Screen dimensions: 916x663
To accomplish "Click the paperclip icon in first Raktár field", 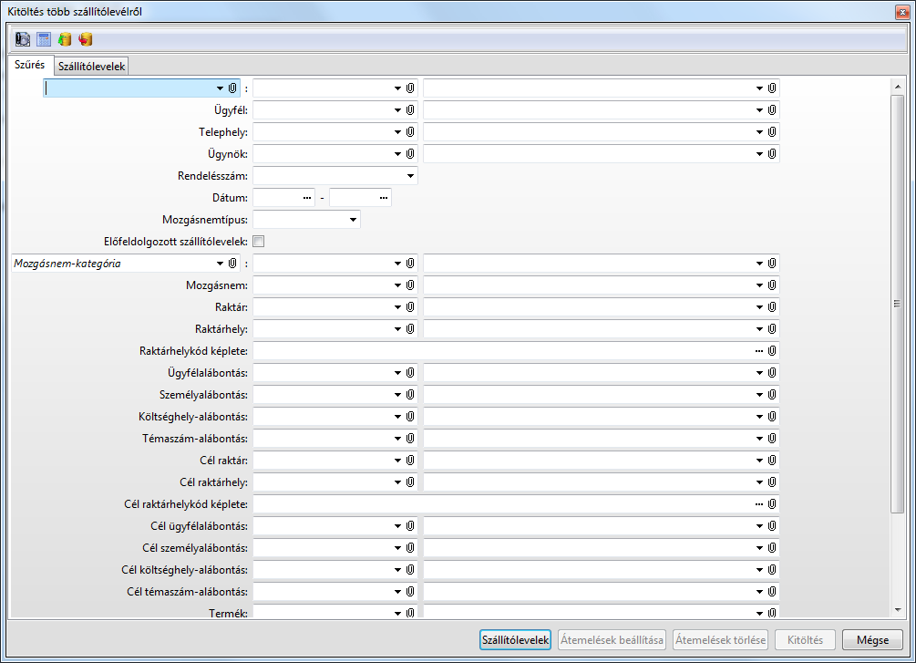I will click(x=410, y=307).
